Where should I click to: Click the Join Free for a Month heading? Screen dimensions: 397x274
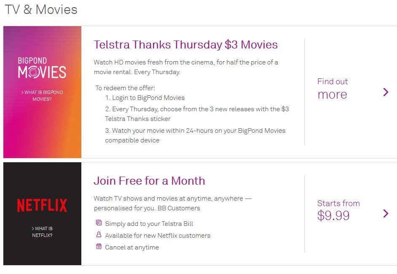click(x=149, y=181)
